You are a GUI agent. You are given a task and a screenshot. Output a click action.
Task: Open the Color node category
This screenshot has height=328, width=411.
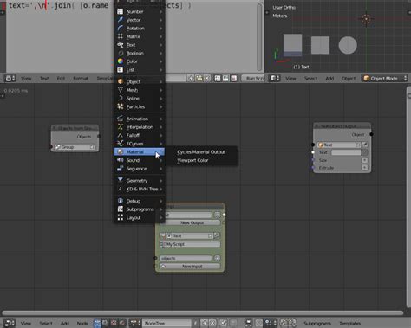[x=140, y=61]
